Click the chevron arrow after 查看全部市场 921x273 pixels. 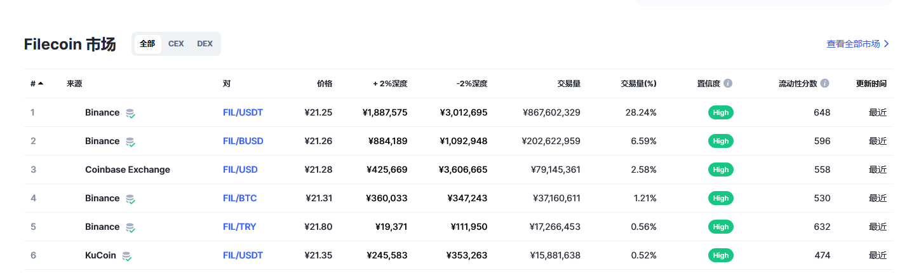tap(887, 44)
